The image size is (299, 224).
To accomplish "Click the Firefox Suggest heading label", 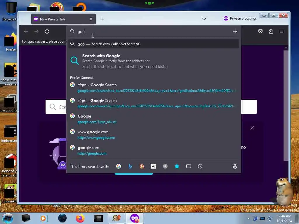I will pyautogui.click(x=82, y=78).
